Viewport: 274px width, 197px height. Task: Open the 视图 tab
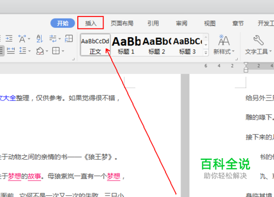coord(210,24)
